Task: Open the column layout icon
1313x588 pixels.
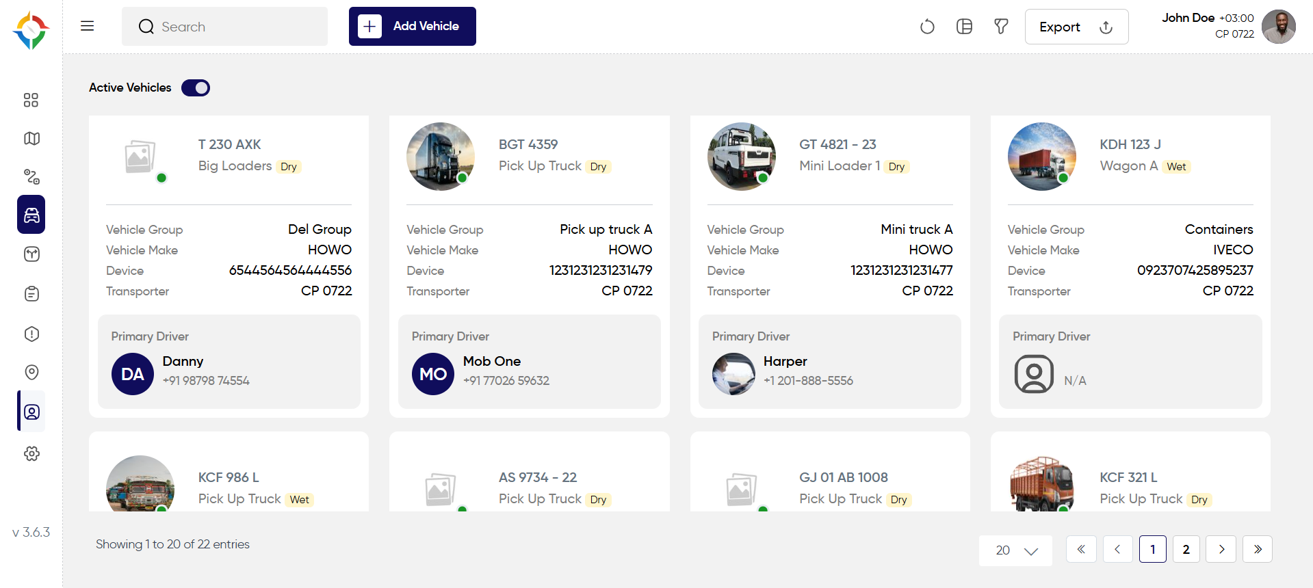Action: 964,27
